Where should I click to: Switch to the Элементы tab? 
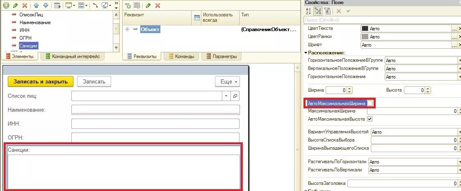point(19,56)
